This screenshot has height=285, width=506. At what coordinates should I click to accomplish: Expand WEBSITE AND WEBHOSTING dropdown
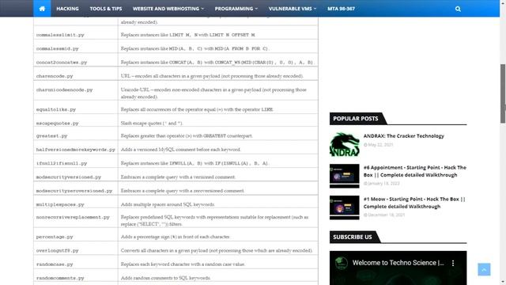(x=168, y=9)
